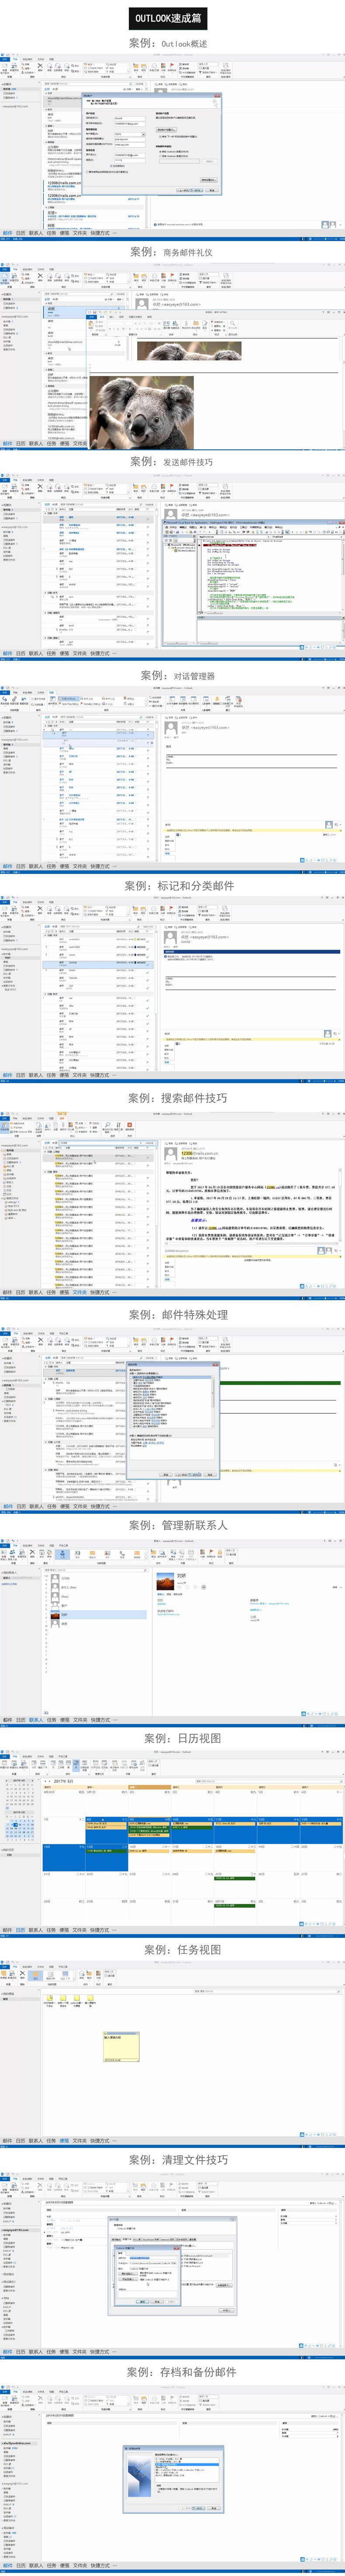This screenshot has width=345, height=2576.
Task: Open 快捷方式 in the 发送邮件技巧 screenshot's bottom bar
Action: (100, 654)
